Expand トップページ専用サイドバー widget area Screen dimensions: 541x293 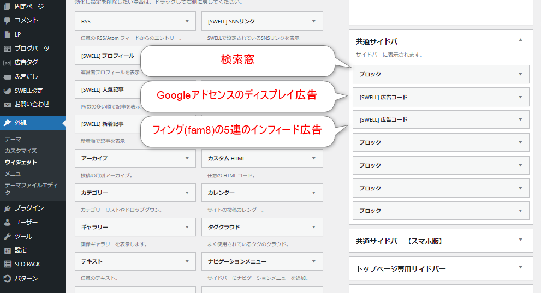(x=520, y=268)
